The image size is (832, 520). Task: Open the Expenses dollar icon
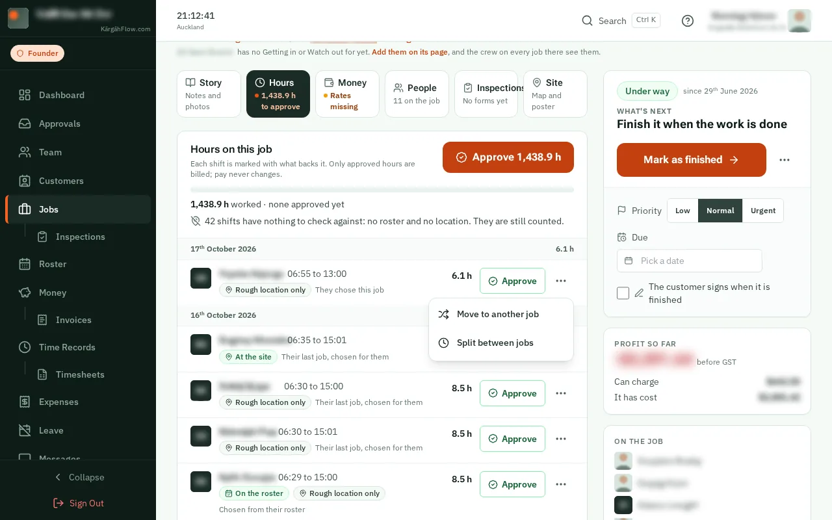coord(25,402)
